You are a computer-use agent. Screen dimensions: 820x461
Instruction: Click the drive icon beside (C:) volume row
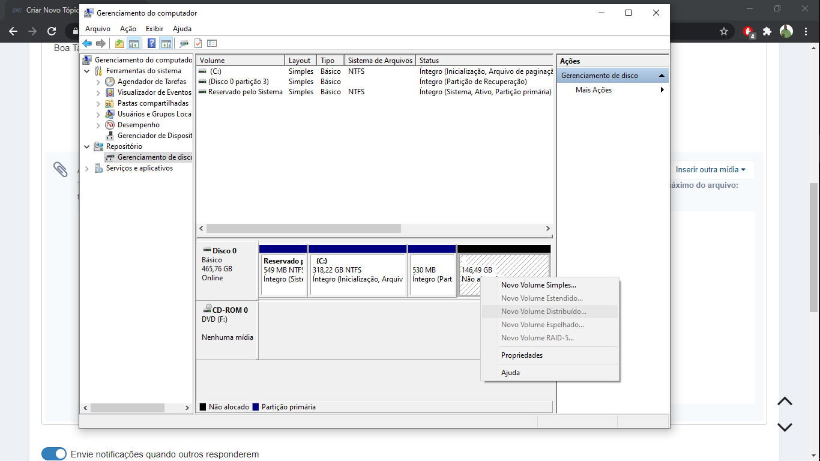pyautogui.click(x=202, y=71)
